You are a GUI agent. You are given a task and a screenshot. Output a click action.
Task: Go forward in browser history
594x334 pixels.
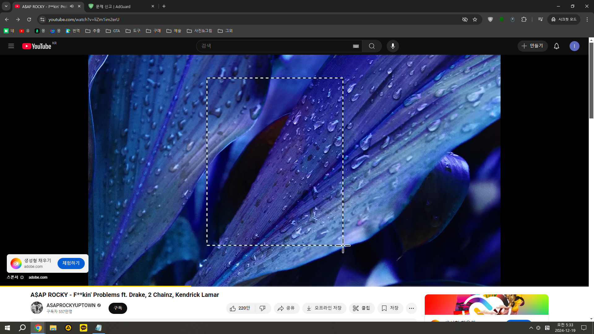point(18,19)
